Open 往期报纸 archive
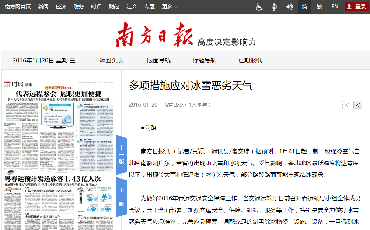This screenshot has width=370, height=230. click(250, 61)
